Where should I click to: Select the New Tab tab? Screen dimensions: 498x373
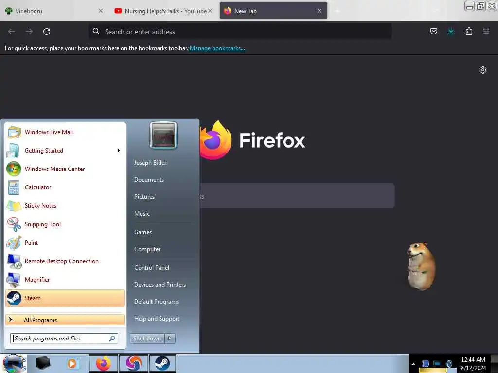click(x=273, y=11)
